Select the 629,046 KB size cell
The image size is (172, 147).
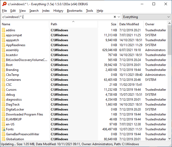pos(109,50)
